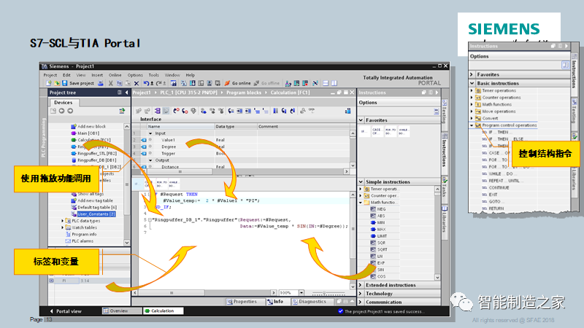
Task: Expand the Technology section
Action: 361,294
